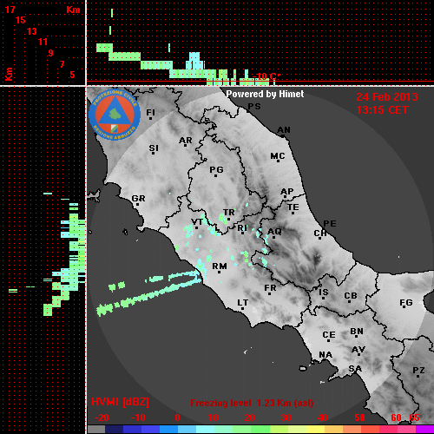Click the IS city label on map
The image size is (434, 434).
(323, 293)
